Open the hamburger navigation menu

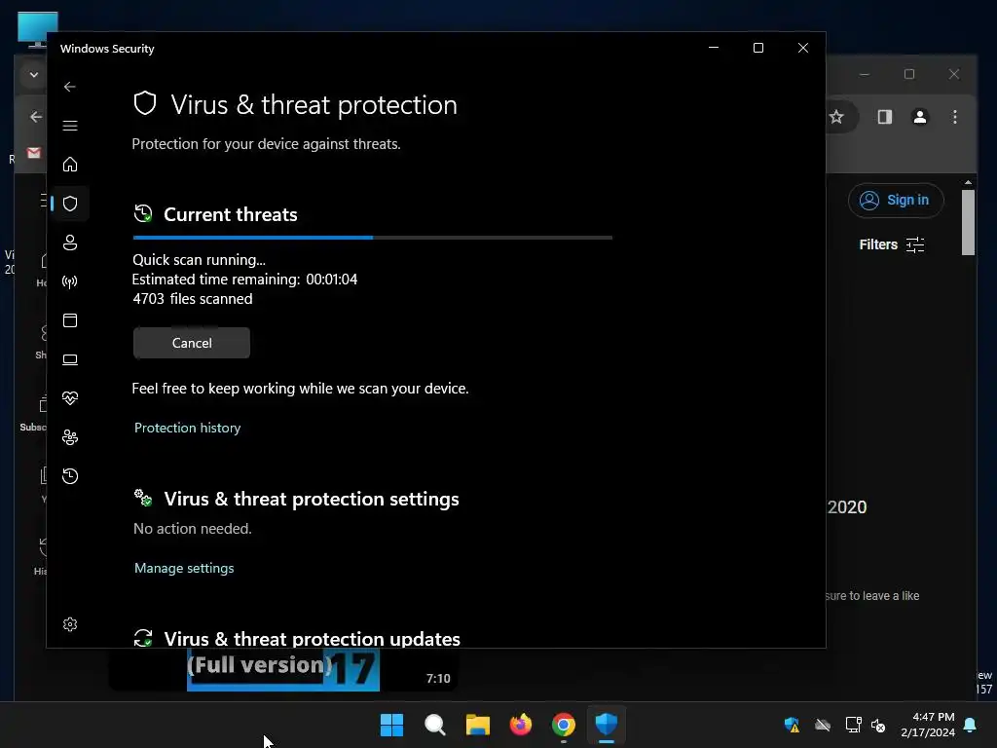pos(70,126)
